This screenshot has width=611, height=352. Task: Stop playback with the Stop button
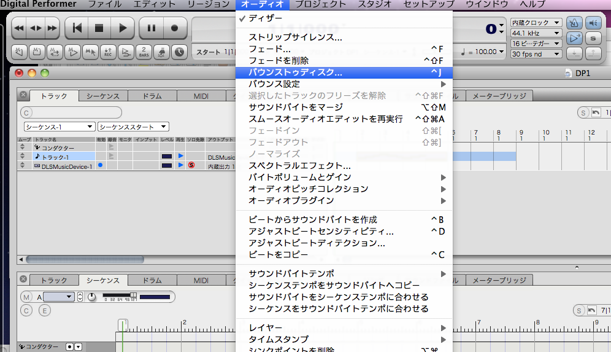tap(99, 28)
